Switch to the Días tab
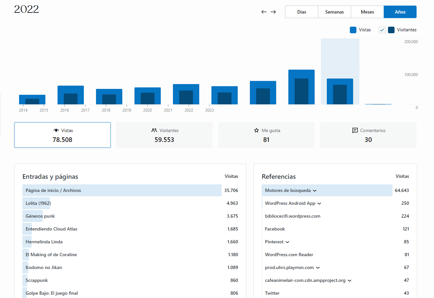The width and height of the screenshot is (434, 298). 301,12
